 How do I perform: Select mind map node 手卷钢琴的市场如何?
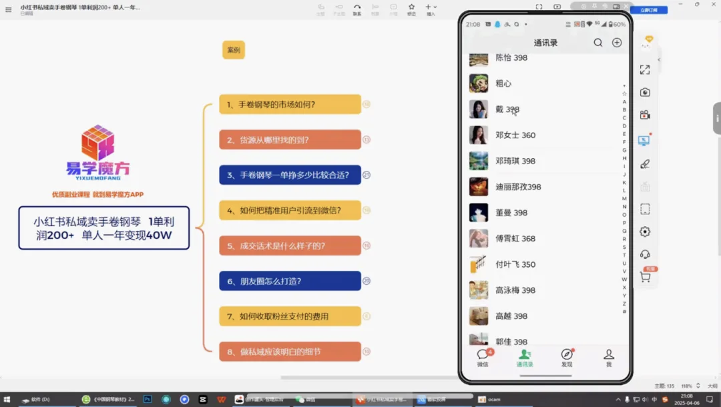pyautogui.click(x=290, y=105)
